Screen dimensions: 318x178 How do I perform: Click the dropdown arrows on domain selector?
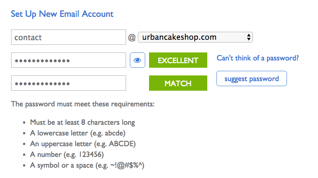[249, 37]
